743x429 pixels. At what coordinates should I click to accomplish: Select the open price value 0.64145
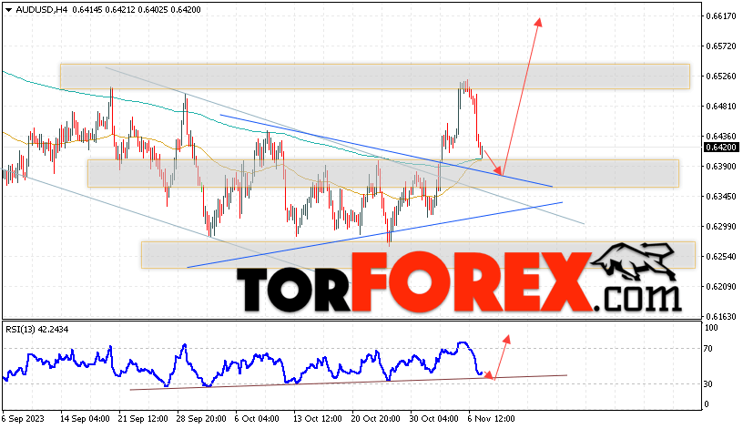click(x=87, y=9)
